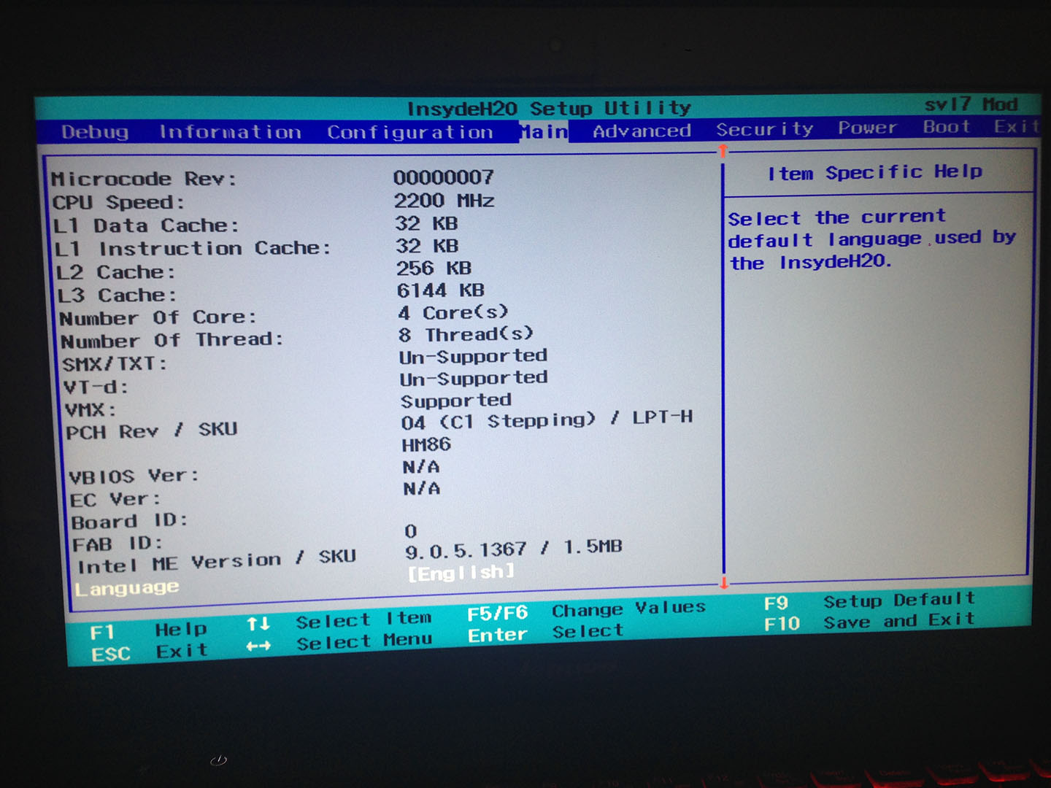The width and height of the screenshot is (1051, 788).
Task: Click the F1 Help key hint
Action: 148,630
